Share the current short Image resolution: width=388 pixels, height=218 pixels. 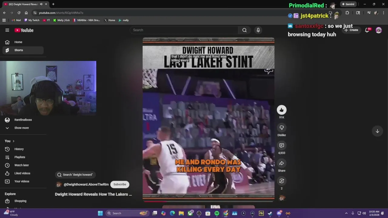tap(282, 163)
